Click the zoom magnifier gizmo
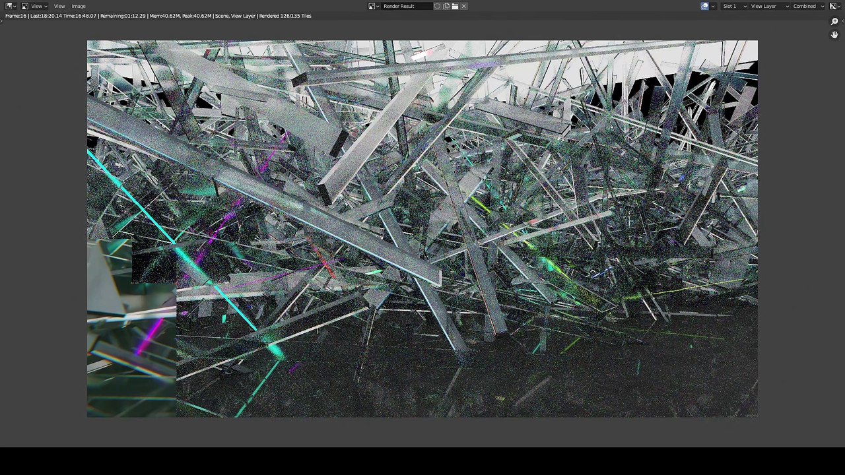845x475 pixels. coord(834,22)
